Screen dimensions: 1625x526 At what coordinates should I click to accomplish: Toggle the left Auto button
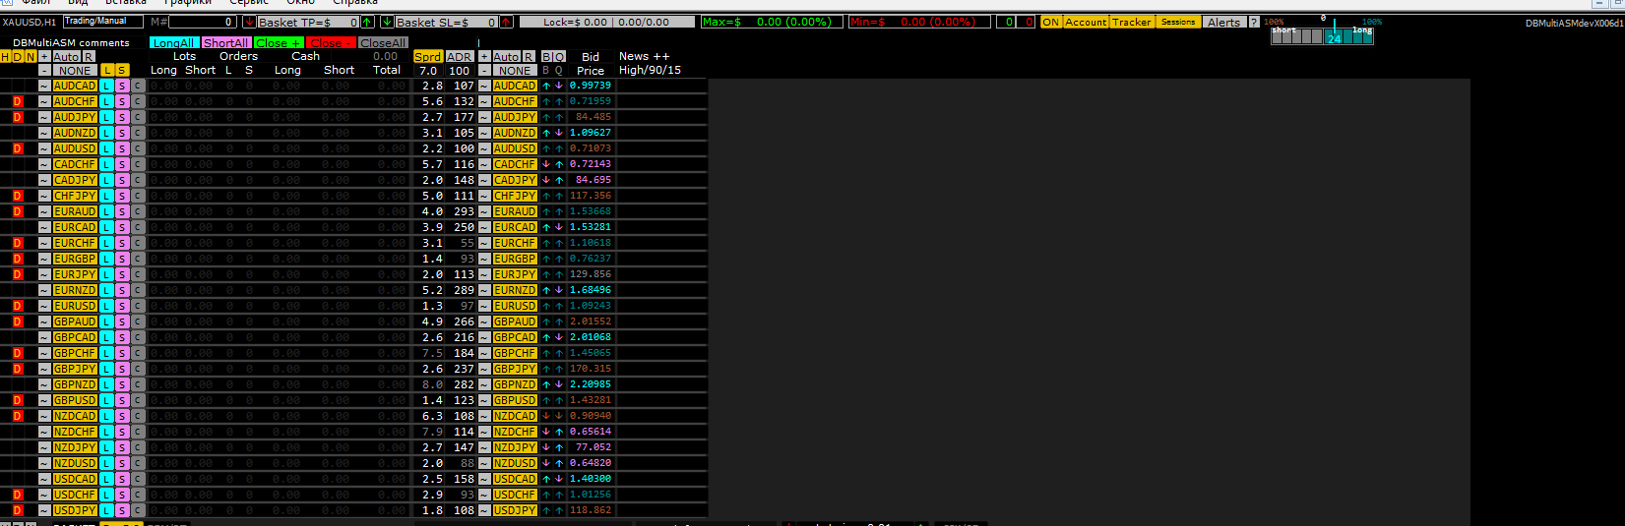pyautogui.click(x=66, y=57)
